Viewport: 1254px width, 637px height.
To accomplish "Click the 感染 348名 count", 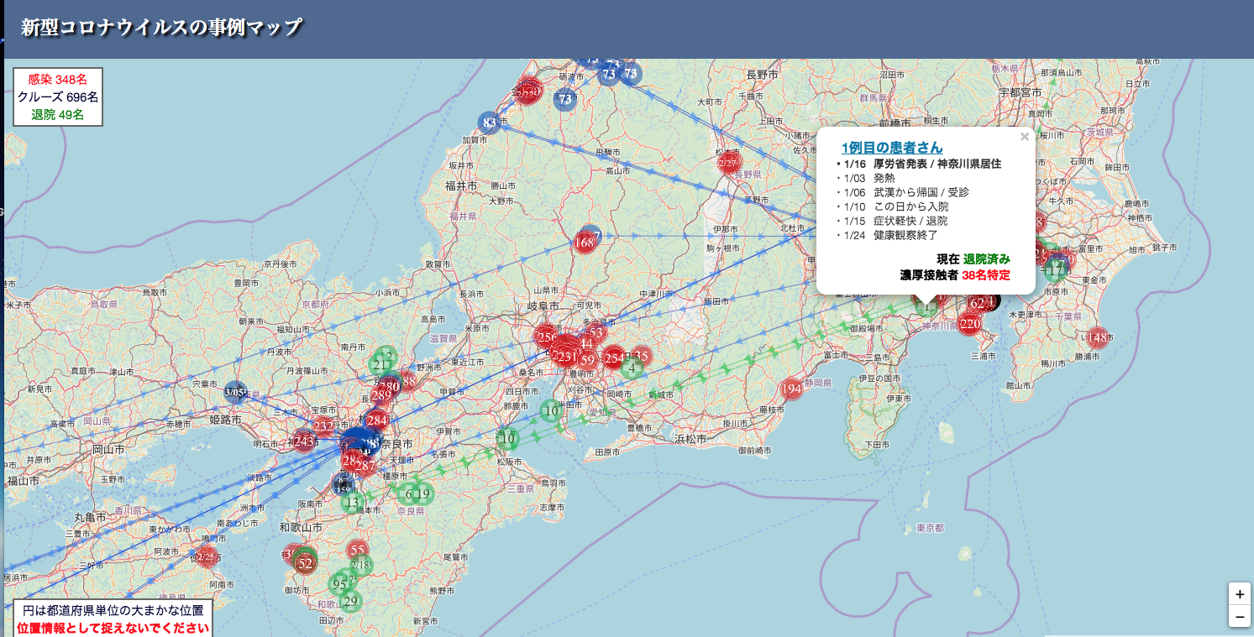I will point(58,79).
